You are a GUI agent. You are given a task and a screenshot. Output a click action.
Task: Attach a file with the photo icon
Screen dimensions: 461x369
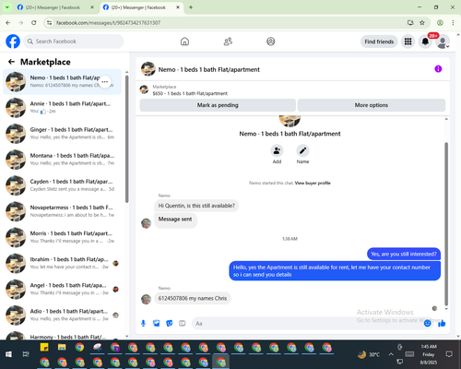157,323
